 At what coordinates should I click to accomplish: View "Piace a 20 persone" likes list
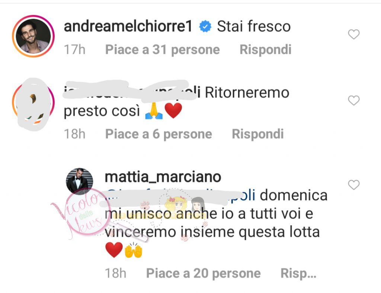[204, 273]
